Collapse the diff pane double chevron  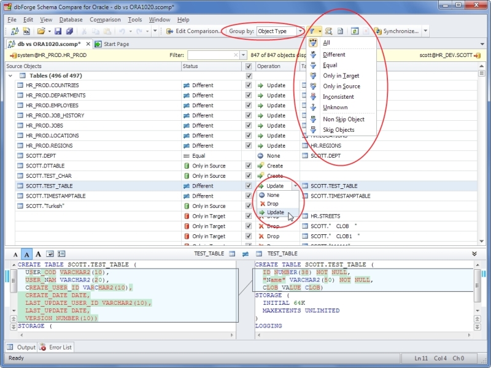pyautogui.click(x=474, y=253)
